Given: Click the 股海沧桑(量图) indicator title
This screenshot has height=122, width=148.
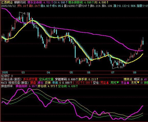Looking at the screenshot, I should point(12,79).
